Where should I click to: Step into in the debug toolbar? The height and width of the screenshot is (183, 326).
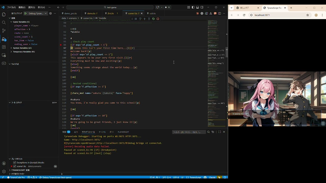144,19
